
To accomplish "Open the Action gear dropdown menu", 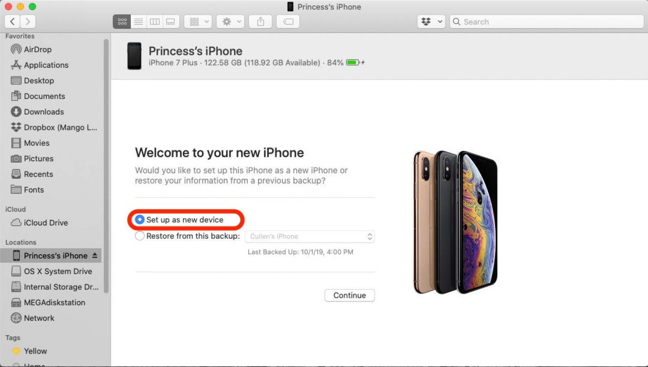I will [231, 22].
